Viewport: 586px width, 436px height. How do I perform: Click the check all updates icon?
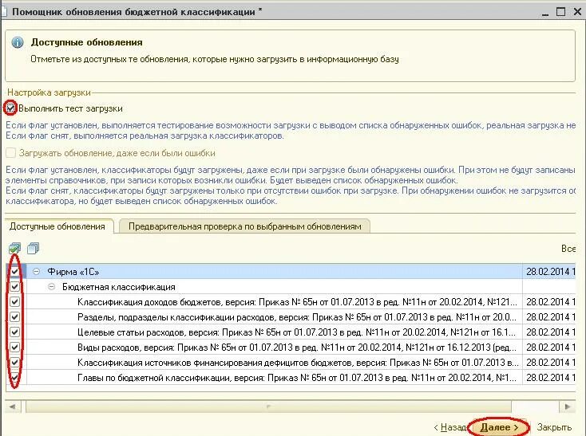[14, 248]
